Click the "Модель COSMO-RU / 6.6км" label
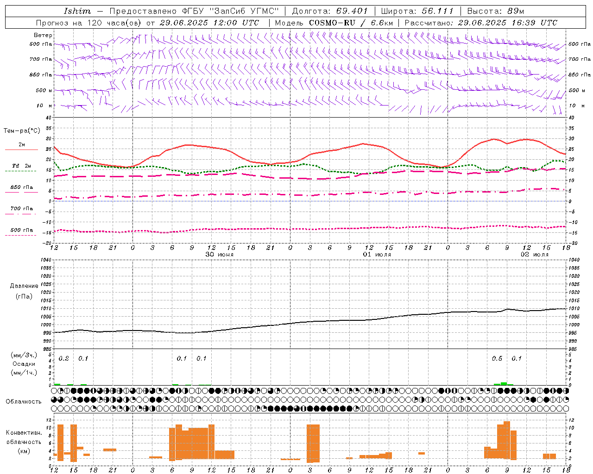Screen dimensions: 593x474 [x=334, y=23]
